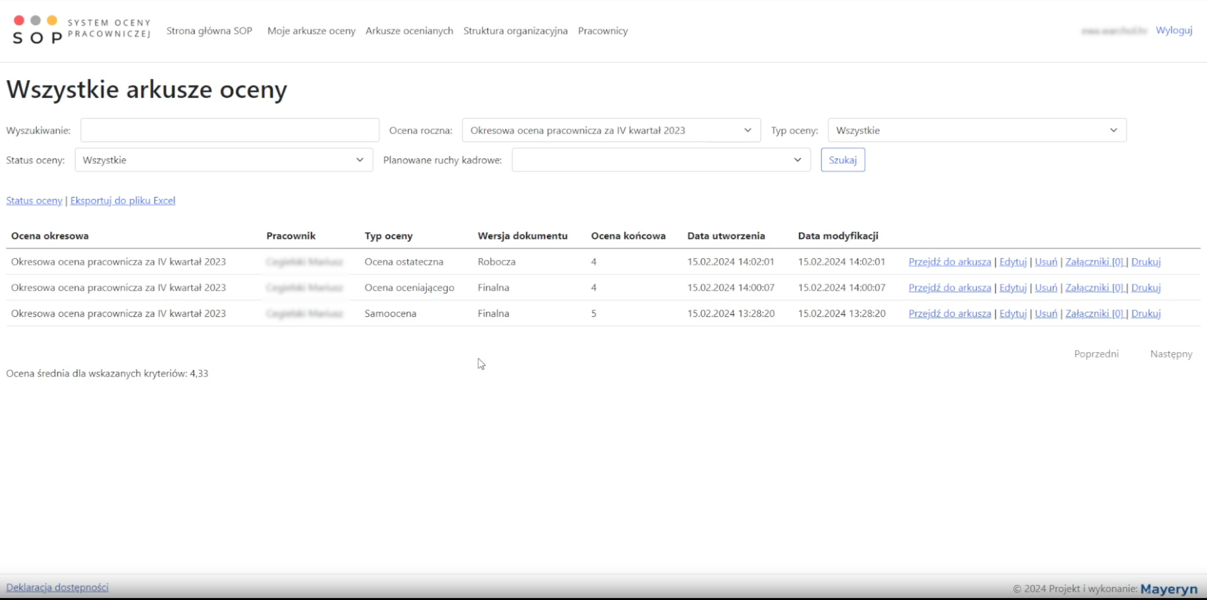The image size is (1207, 600).
Task: Click the Poprzedni pagination button
Action: click(x=1096, y=354)
